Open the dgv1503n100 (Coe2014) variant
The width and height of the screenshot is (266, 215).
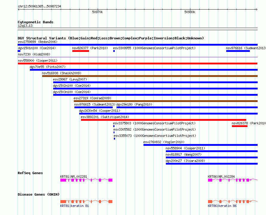click(72, 92)
